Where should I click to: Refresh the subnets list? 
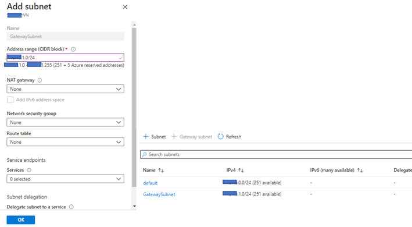[x=230, y=137]
